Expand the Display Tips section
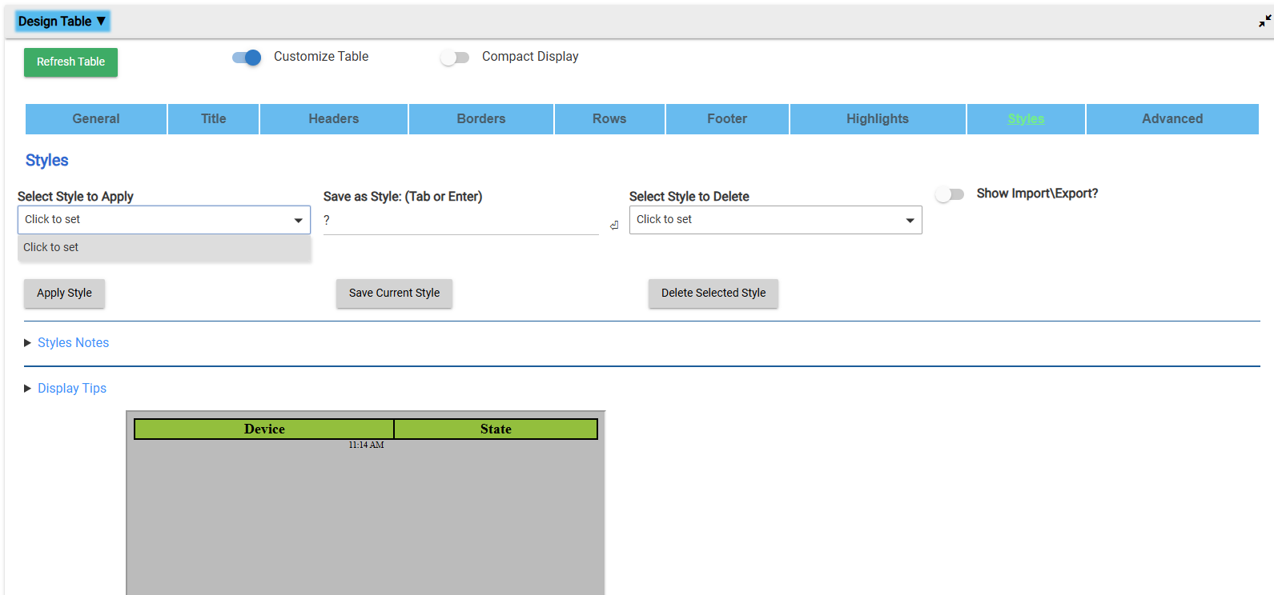 (71, 388)
